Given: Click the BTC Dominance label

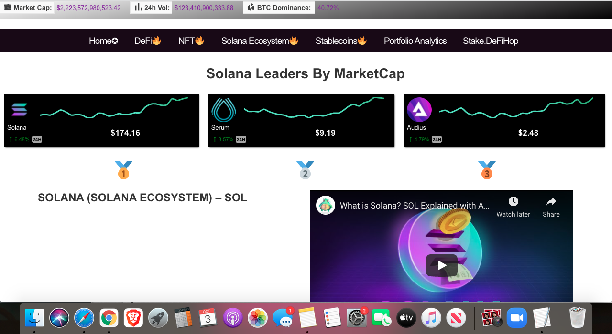Looking at the screenshot, I should [284, 8].
